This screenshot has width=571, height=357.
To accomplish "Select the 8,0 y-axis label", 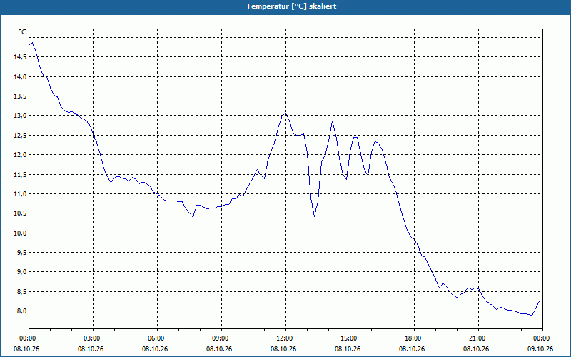I will (x=22, y=311).
